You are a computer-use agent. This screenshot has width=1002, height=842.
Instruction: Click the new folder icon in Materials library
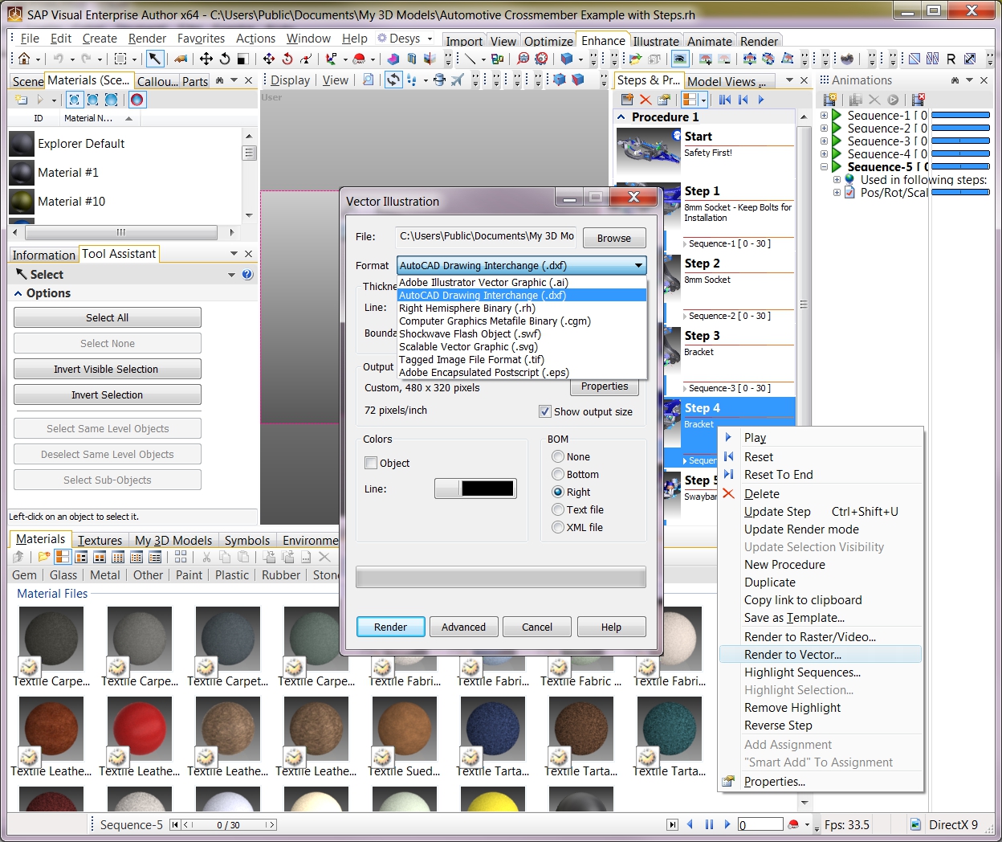coord(43,557)
